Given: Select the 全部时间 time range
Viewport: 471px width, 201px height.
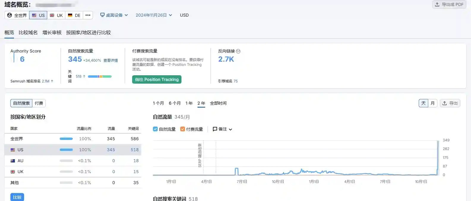Looking at the screenshot, I should [218, 103].
